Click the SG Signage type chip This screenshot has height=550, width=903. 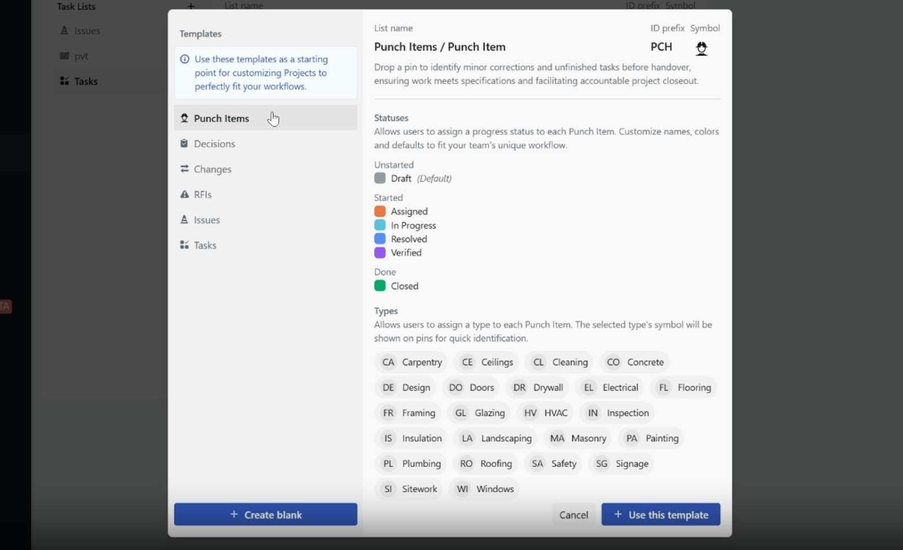621,464
